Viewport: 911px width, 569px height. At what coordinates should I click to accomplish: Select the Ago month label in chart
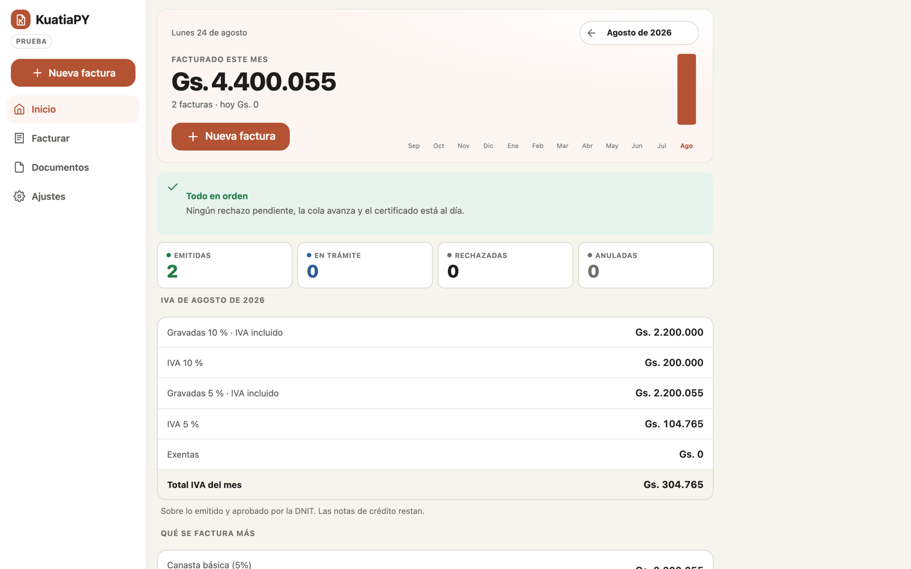pyautogui.click(x=687, y=146)
